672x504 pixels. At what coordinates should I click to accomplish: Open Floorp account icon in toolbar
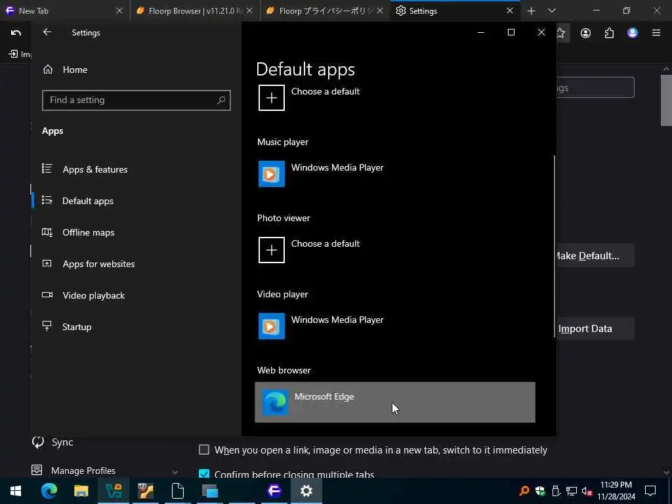point(585,33)
